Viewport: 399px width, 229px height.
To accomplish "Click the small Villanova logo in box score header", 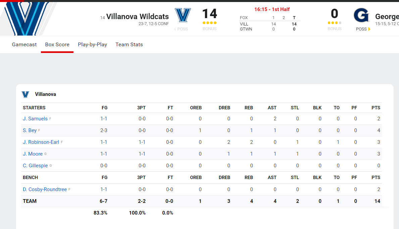I will tap(26, 95).
